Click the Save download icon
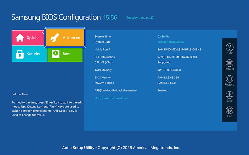Image resolution: width=249 pixels, height=155 pixels. 229,95
